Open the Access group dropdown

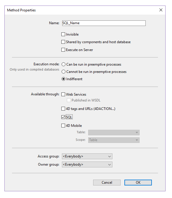point(87,156)
